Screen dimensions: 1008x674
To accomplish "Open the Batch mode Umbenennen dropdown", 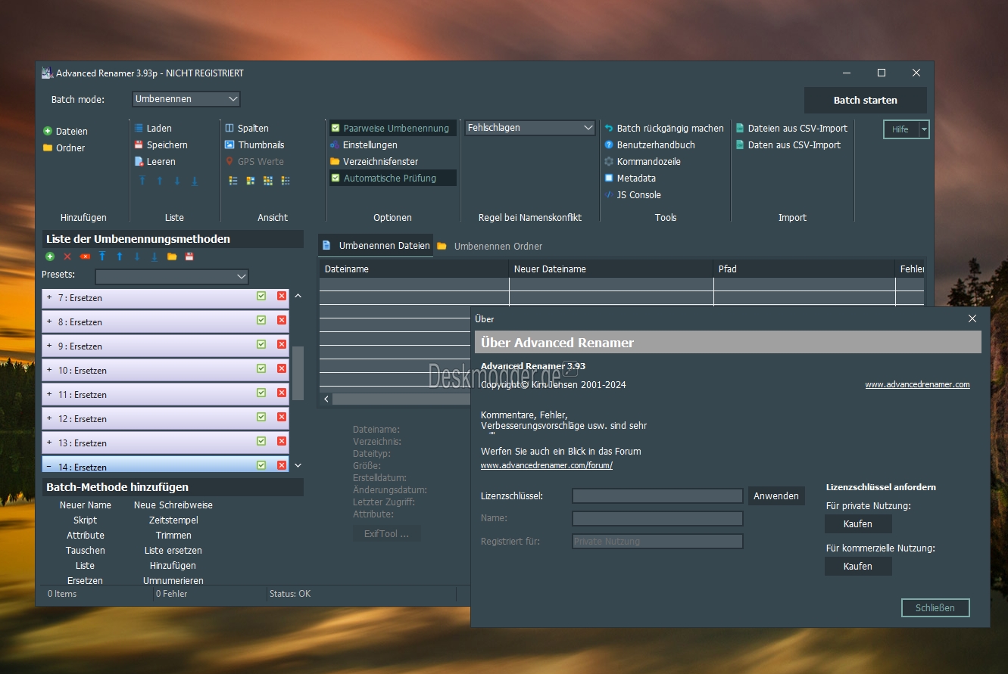I will 186,99.
